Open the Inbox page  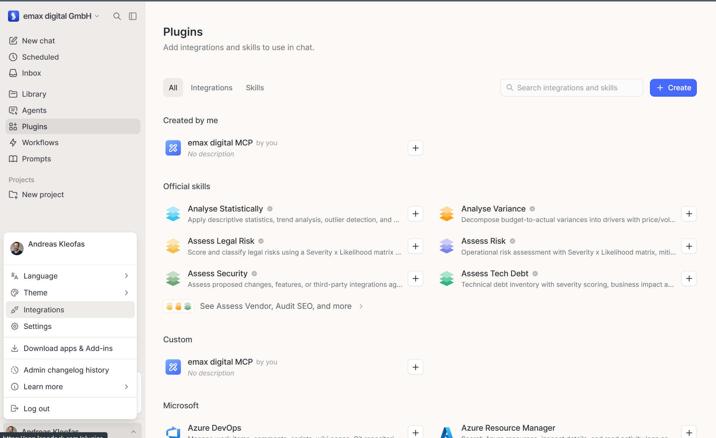click(73, 73)
